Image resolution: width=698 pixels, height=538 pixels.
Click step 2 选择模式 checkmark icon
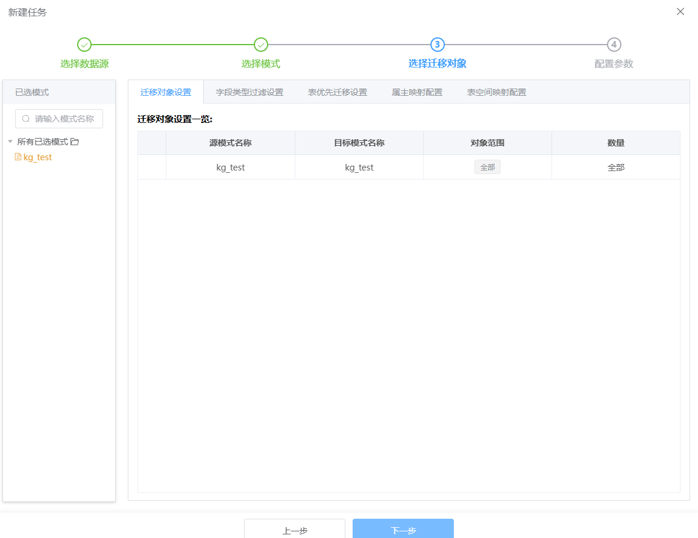(x=260, y=45)
